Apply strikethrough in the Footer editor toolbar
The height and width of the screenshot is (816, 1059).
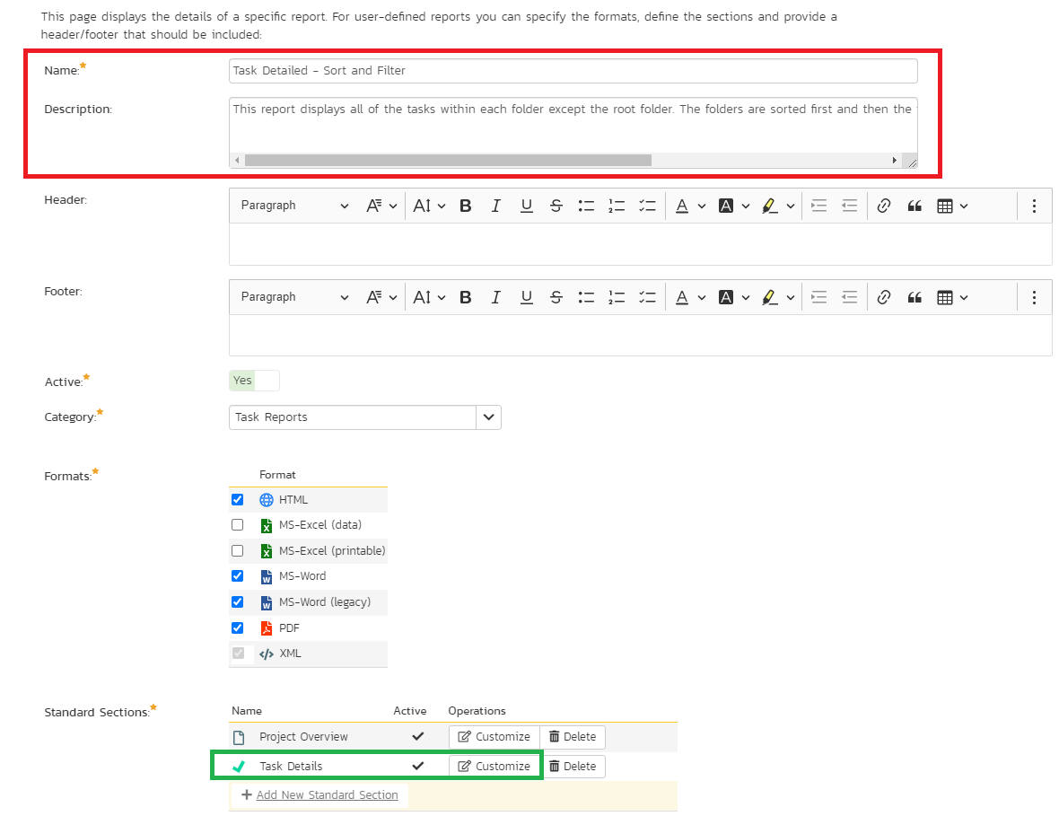[x=556, y=297]
